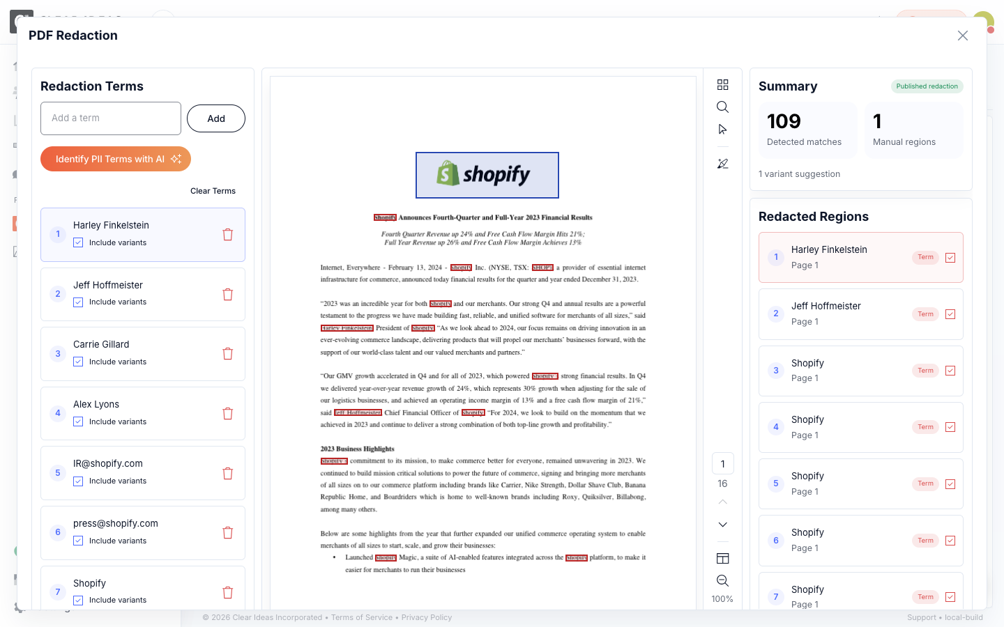Viewport: 1004px width, 627px height.
Task: Activate the manual redaction draw tool
Action: click(x=722, y=164)
